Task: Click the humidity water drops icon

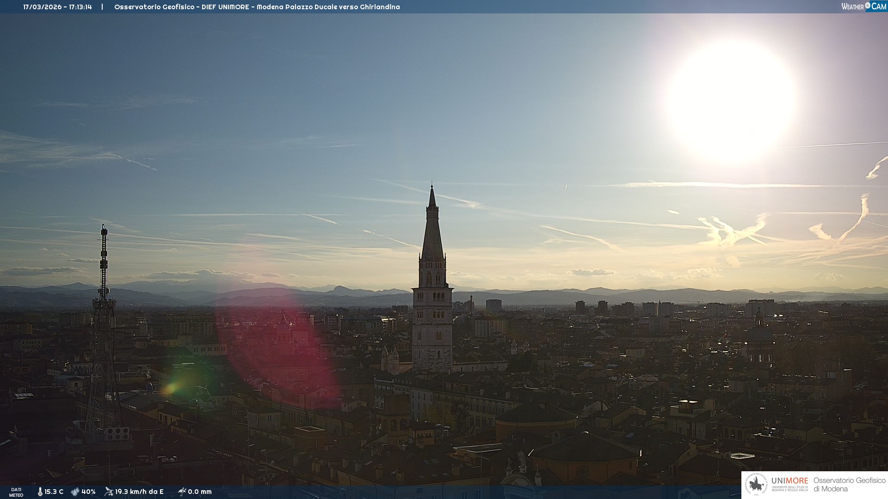Action: (75, 492)
